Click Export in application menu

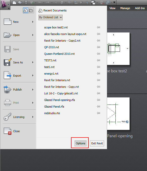18,75
